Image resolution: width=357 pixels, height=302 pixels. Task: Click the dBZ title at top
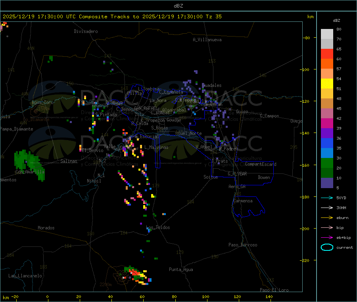click(x=178, y=6)
